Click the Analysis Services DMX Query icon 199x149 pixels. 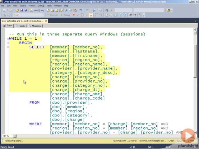[x=57, y=10]
